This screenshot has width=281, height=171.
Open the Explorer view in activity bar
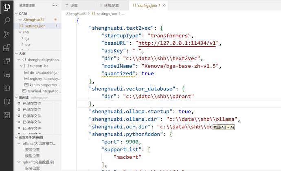(7, 7)
